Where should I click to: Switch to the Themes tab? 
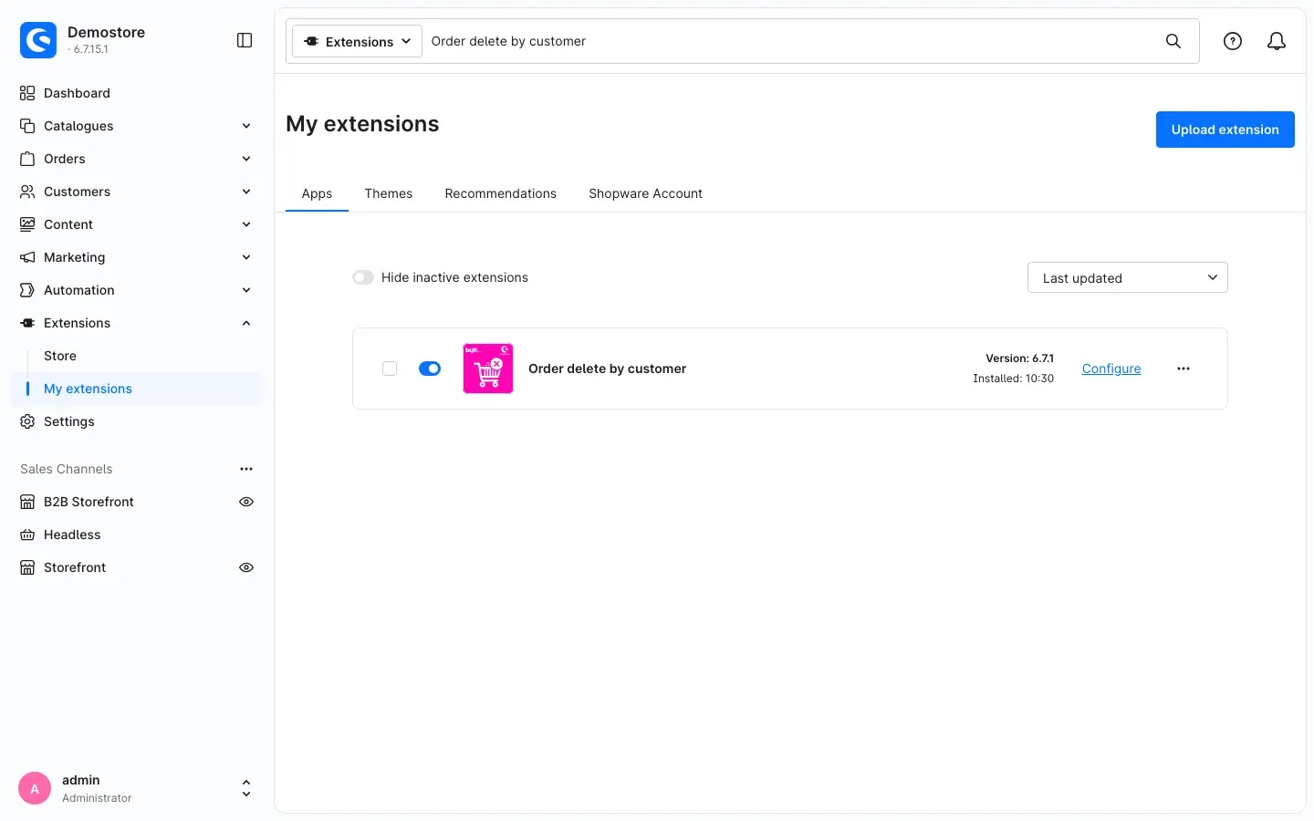(x=389, y=193)
